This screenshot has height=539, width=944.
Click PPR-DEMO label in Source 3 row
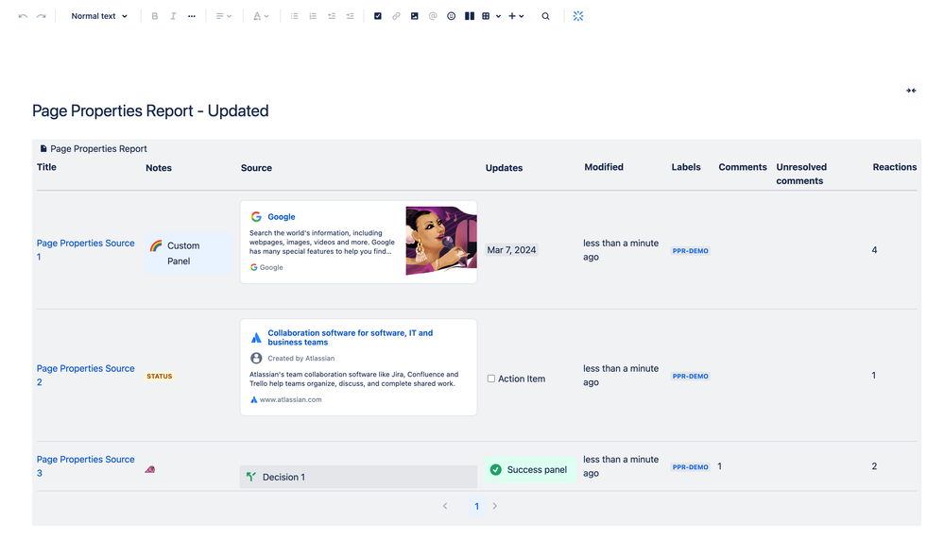(x=691, y=467)
